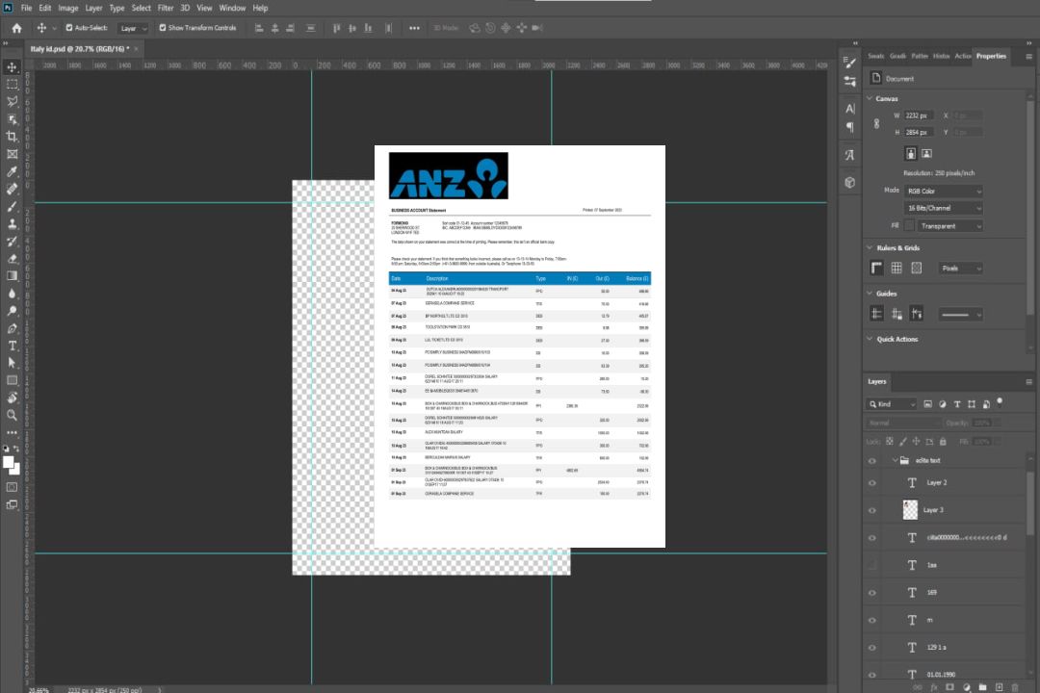Viewport: 1040px width, 693px height.
Task: Select the Rectangular Marquee tool
Action: pyautogui.click(x=12, y=85)
